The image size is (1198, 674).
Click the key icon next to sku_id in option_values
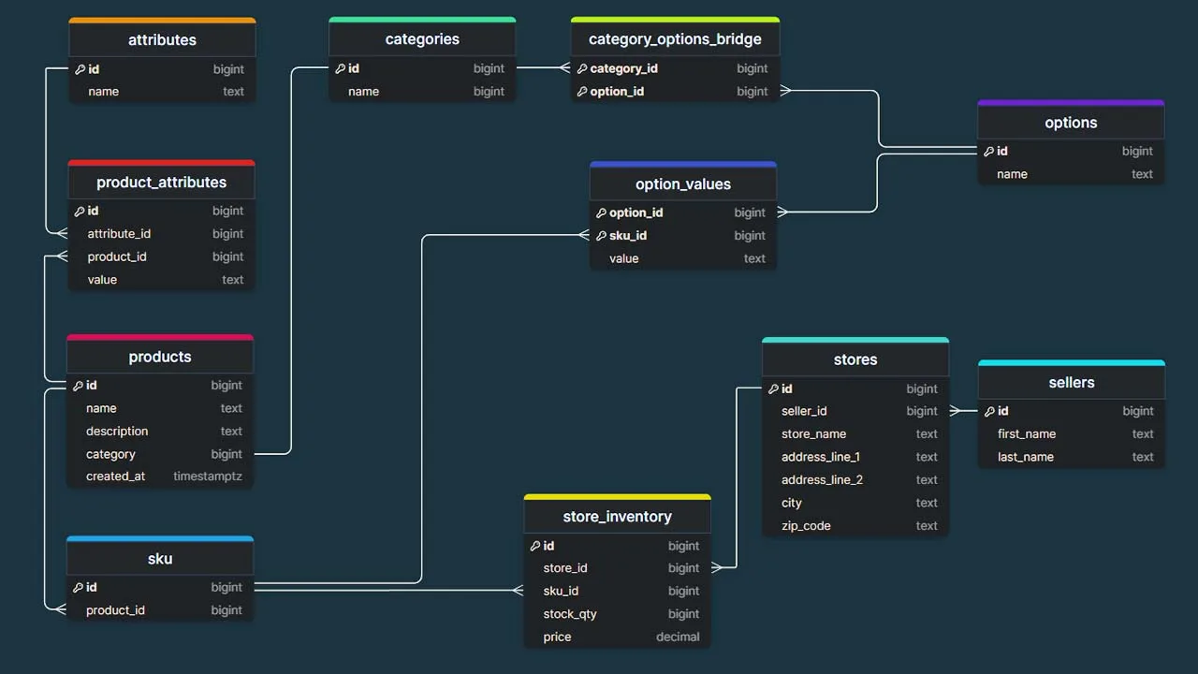pos(601,236)
